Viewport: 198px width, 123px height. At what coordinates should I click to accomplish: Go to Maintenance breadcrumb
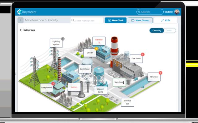(34, 20)
